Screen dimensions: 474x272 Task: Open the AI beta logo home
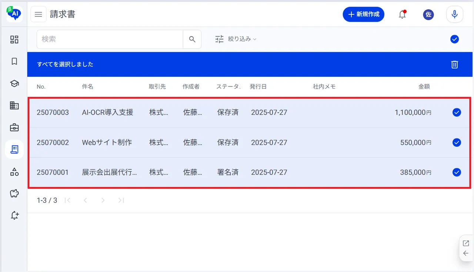(14, 14)
